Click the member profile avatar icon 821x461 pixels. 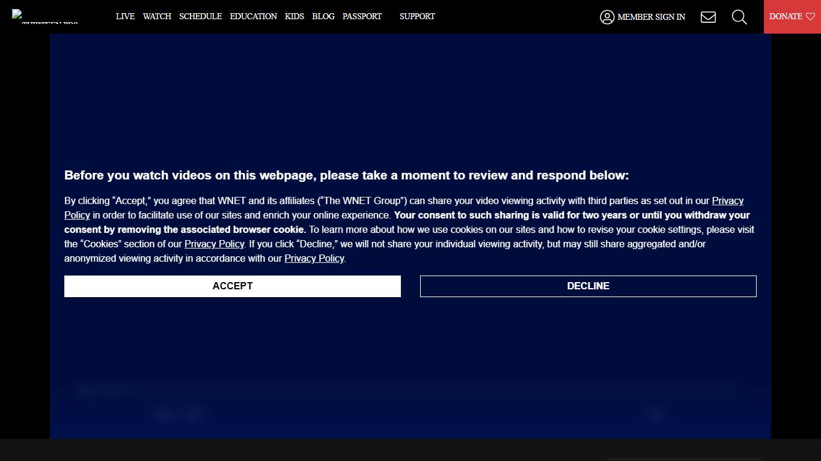[607, 17]
